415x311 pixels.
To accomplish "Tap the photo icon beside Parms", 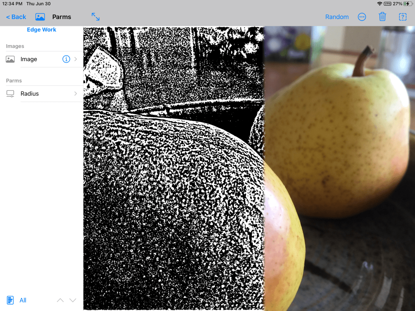I will 40,17.
